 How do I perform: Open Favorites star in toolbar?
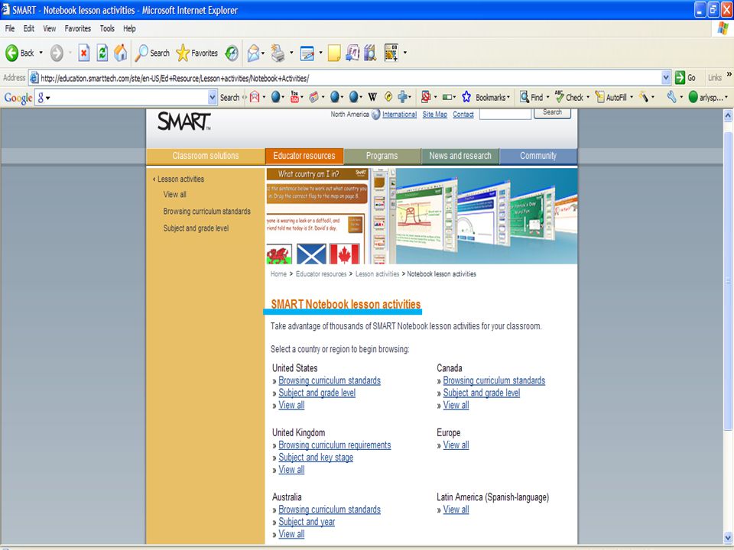tap(196, 53)
